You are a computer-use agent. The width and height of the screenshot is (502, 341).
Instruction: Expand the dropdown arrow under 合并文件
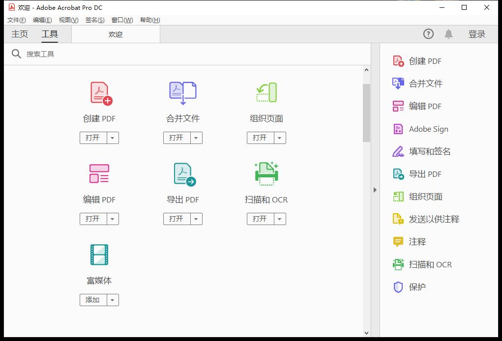click(x=196, y=138)
